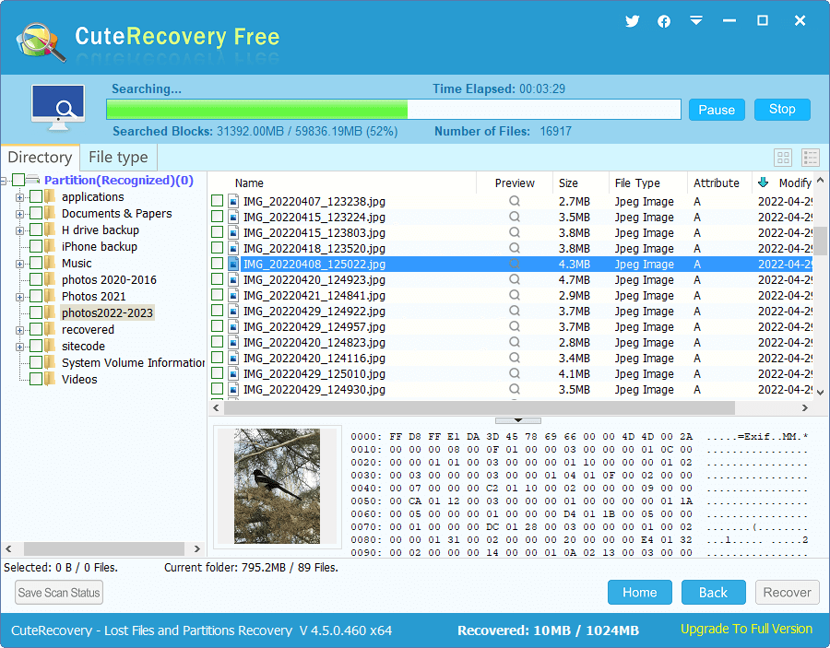Switch to list detail view icon
This screenshot has width=830, height=648.
click(811, 158)
